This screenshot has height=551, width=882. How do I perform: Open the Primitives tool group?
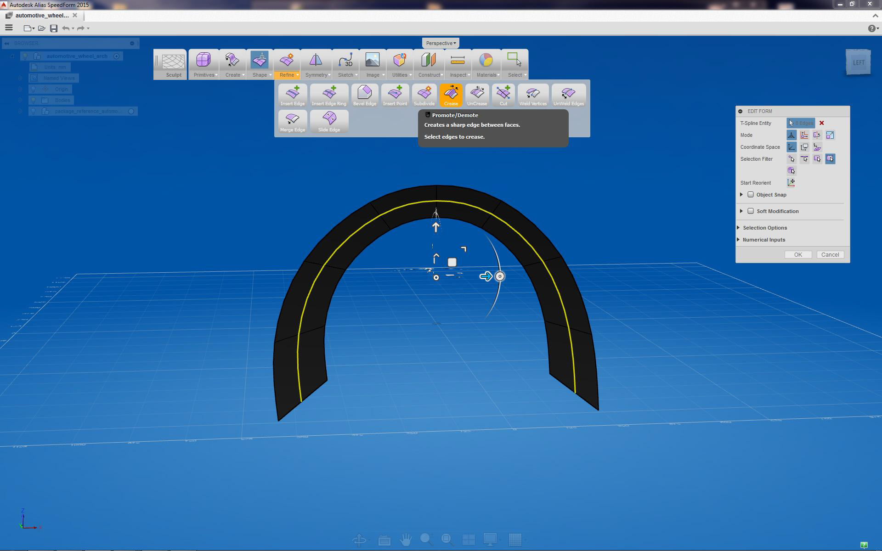click(x=204, y=65)
